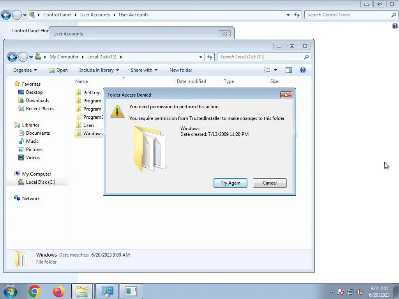
Task: Expand Control Panel address bar dropdown
Action: [288, 15]
